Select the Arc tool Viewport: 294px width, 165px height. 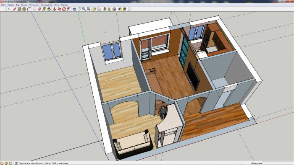[x=29, y=9]
